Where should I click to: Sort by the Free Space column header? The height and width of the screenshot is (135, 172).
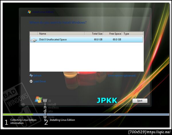click(113, 34)
